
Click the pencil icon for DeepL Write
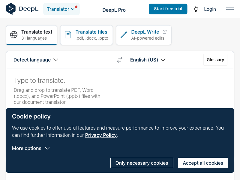124,35
